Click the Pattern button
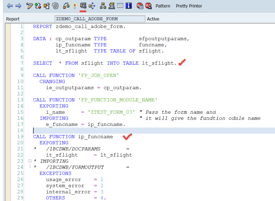The width and height of the screenshot is (275, 201). coord(163,6)
